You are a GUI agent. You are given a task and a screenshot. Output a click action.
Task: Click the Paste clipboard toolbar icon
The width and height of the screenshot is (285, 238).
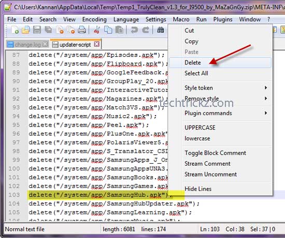click(x=119, y=30)
